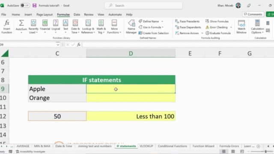The width and height of the screenshot is (274, 154).
Task: Open Lookup & Reference functions
Action: [88, 27]
